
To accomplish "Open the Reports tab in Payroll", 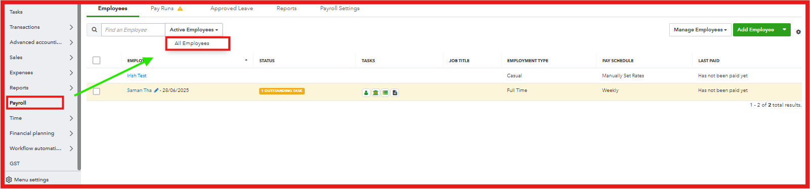I will pos(287,9).
